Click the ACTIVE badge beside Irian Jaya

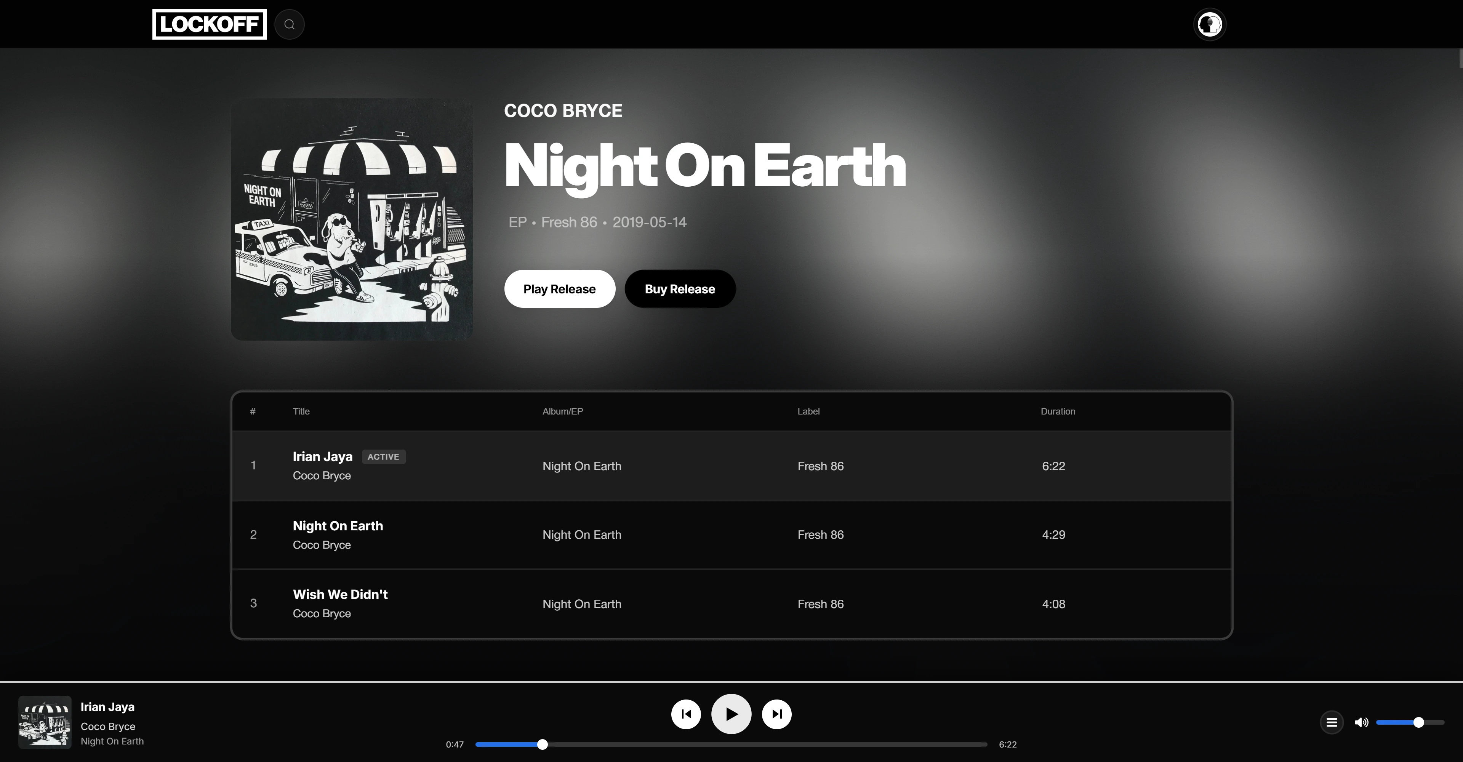point(383,456)
